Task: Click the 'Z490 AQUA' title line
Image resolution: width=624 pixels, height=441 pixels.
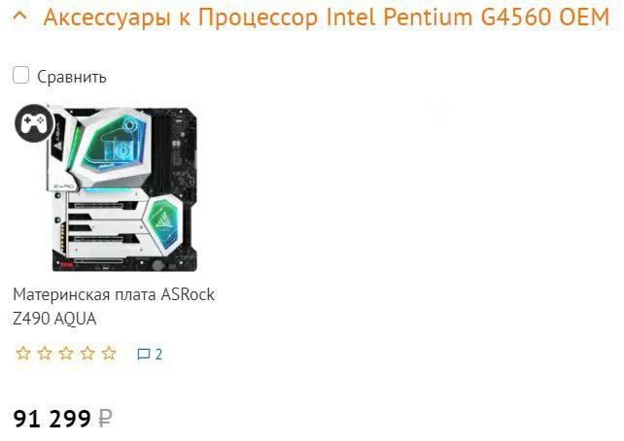Action: 54,319
